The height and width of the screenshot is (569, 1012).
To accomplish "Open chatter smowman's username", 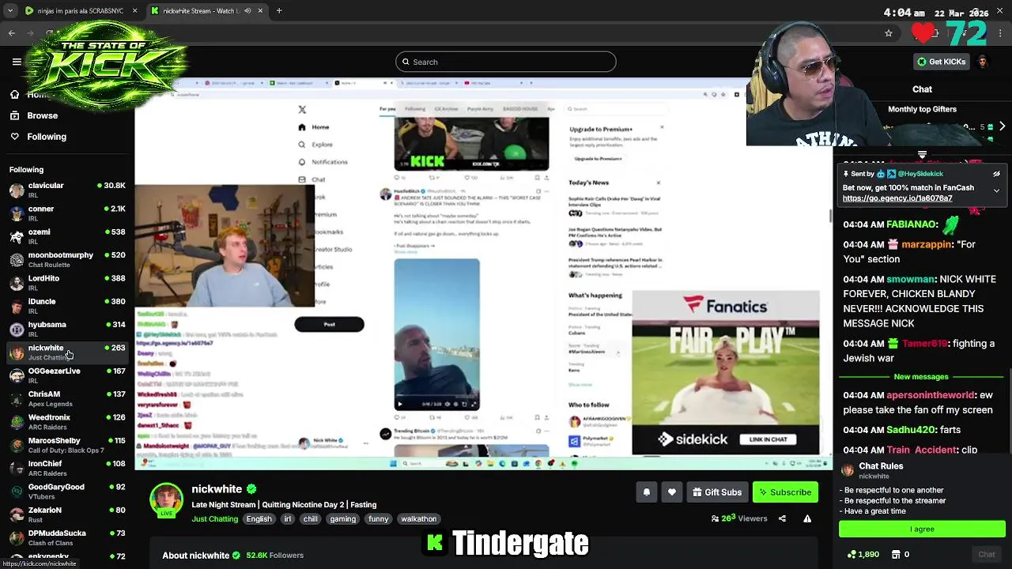I will tap(910, 279).
